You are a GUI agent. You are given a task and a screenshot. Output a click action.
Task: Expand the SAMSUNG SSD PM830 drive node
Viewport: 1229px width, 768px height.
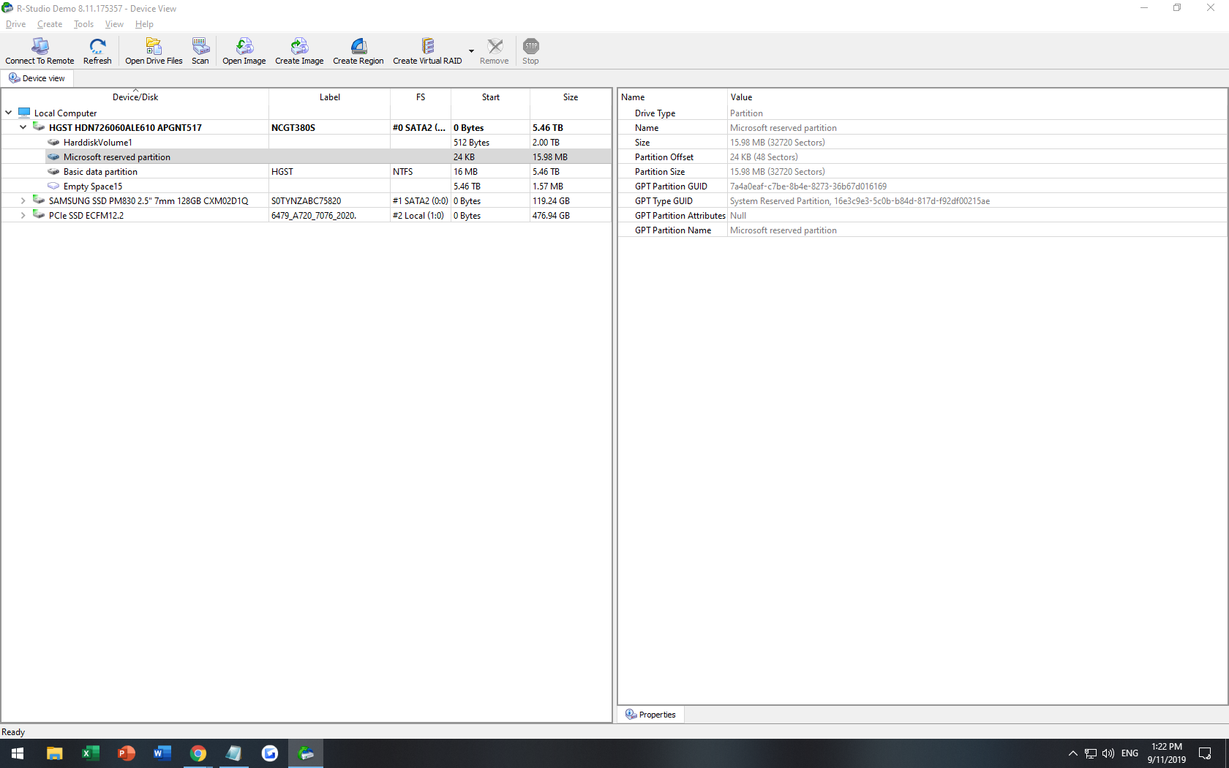point(23,200)
